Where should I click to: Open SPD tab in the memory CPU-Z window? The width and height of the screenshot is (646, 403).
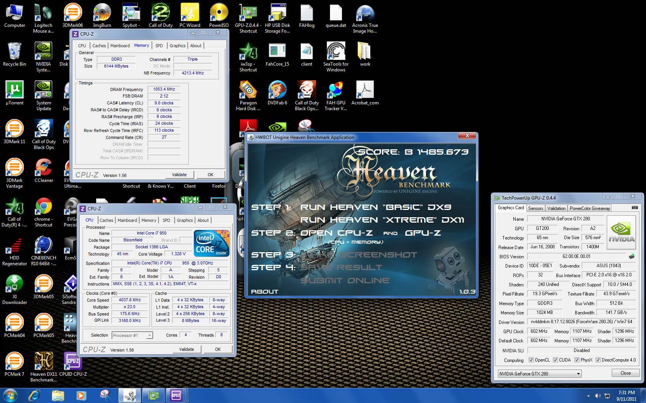tap(159, 46)
